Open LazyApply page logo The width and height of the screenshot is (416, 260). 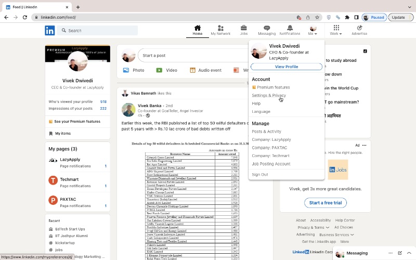click(53, 160)
